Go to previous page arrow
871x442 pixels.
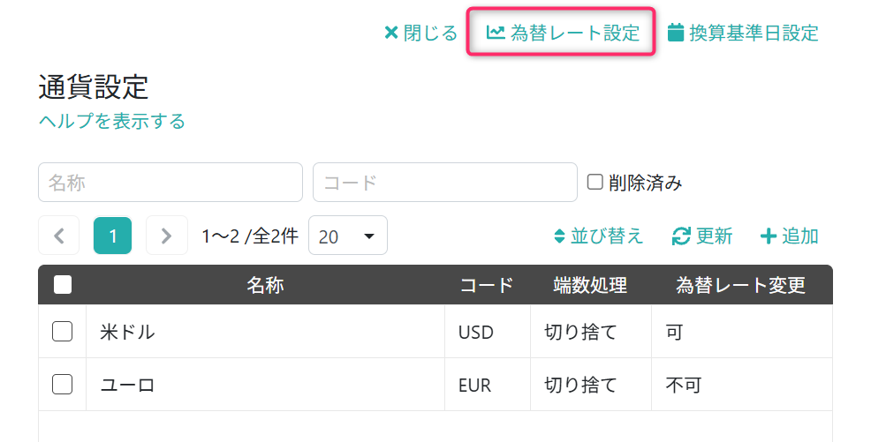[59, 236]
